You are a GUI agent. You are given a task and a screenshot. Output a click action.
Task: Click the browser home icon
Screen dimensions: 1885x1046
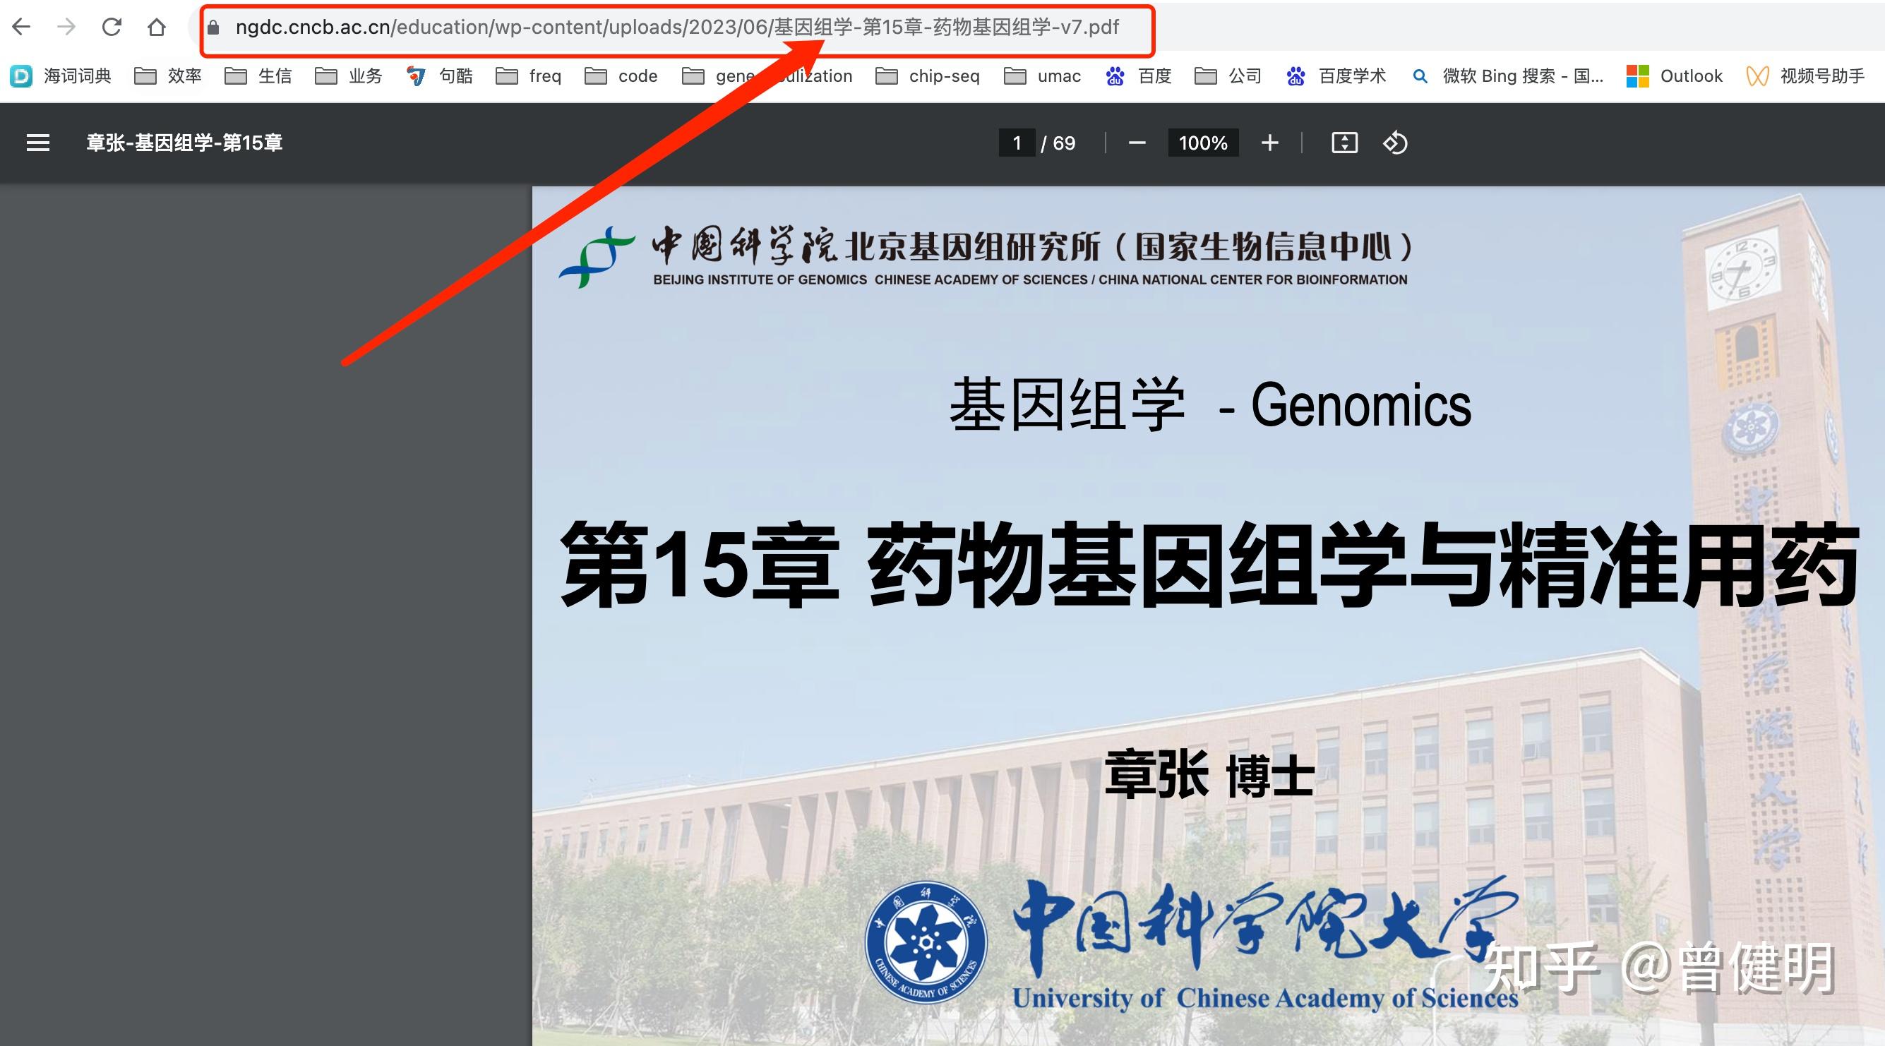[x=157, y=26]
